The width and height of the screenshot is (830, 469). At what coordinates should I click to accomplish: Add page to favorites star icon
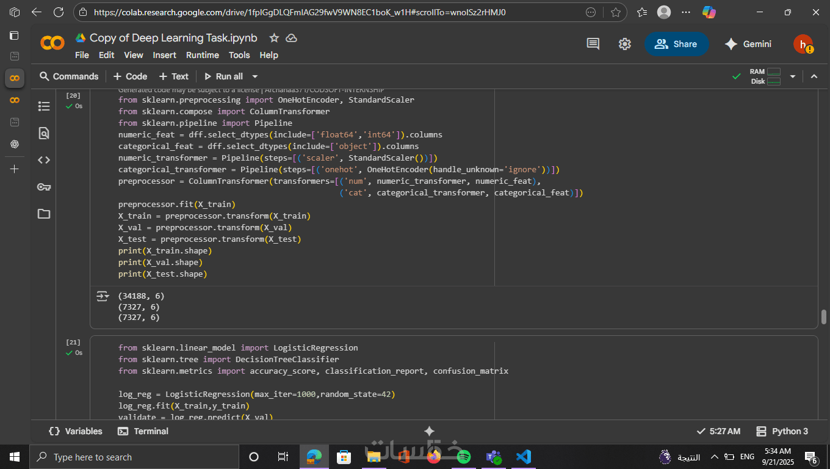(x=616, y=12)
